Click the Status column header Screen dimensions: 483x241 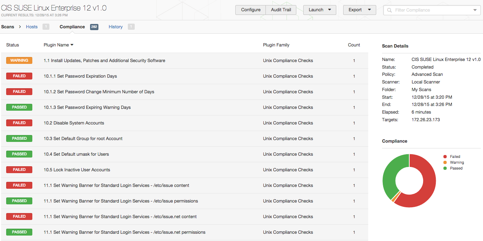(12, 45)
